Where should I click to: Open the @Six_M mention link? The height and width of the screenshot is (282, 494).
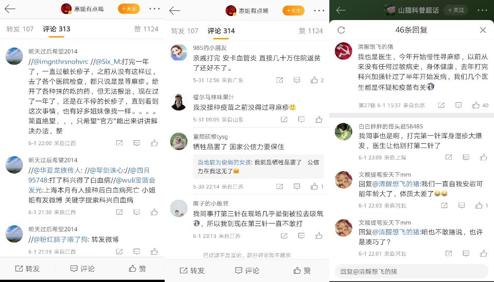point(109,62)
